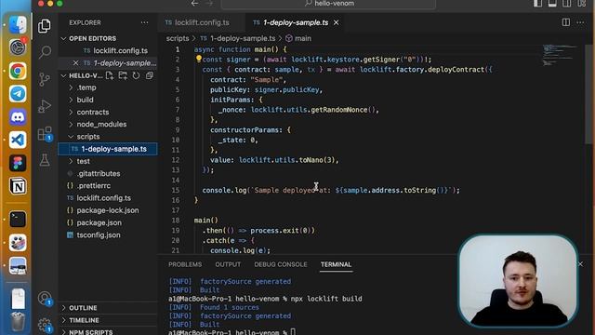Open the Manage gear icon
This screenshot has width=595, height=335.
click(45, 325)
